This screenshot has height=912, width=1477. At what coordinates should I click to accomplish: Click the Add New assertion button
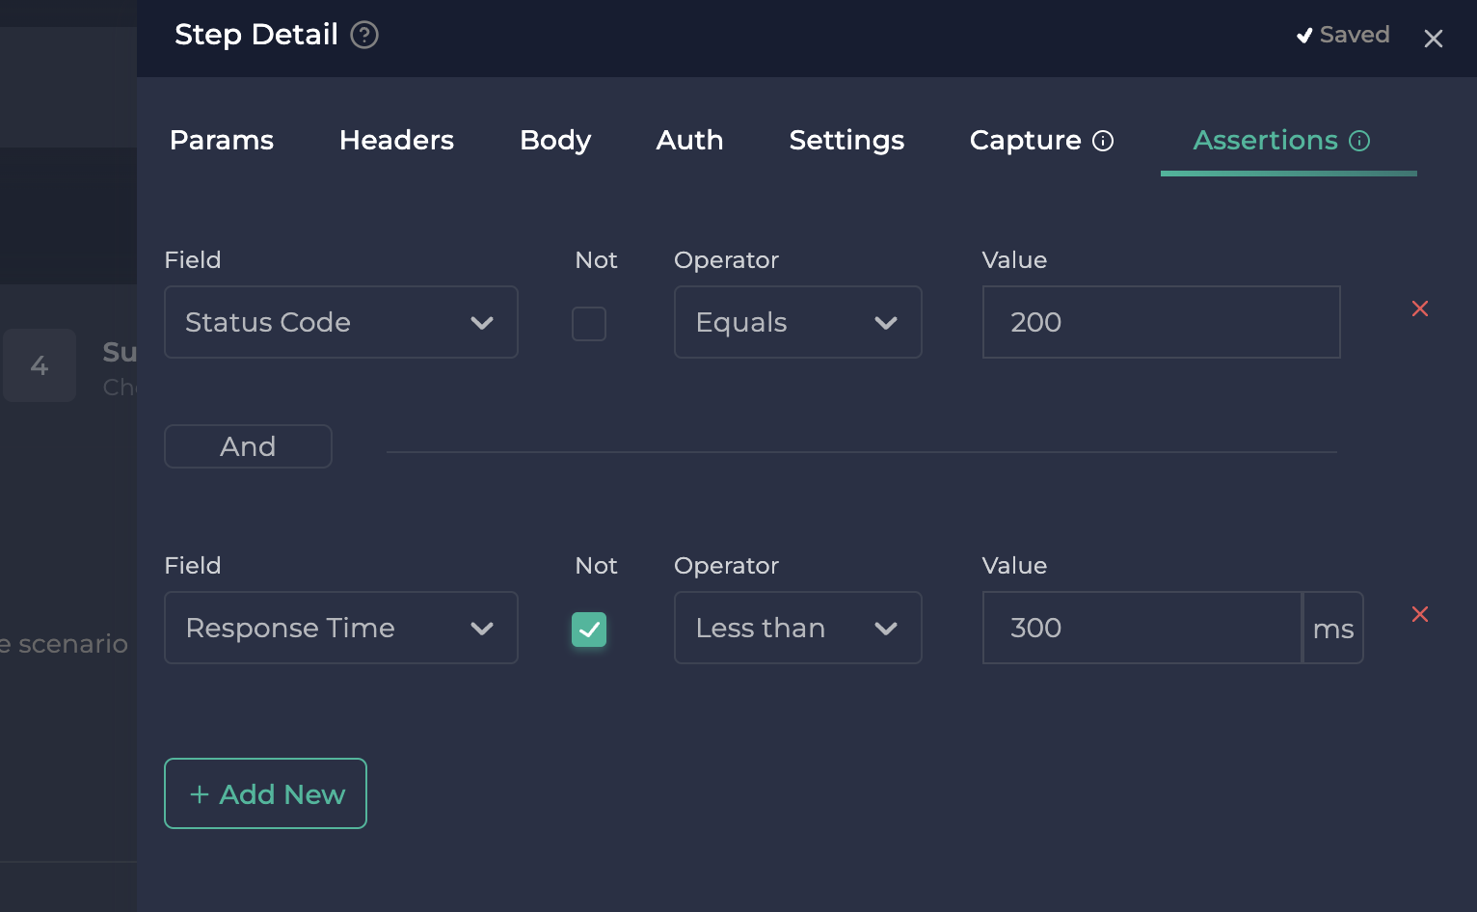coord(265,793)
